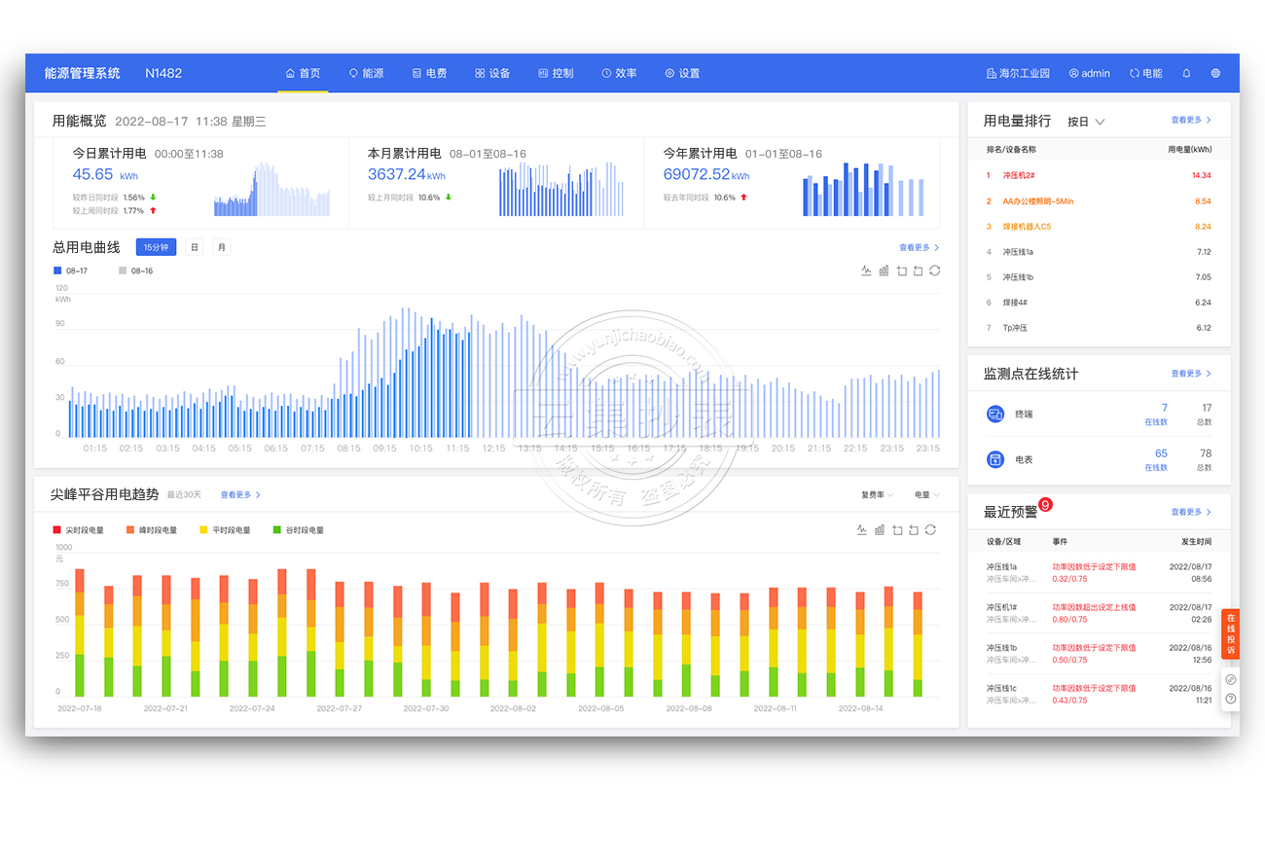Click the 在线投诉 button
Viewport: 1265px width, 864px height.
click(x=1230, y=633)
